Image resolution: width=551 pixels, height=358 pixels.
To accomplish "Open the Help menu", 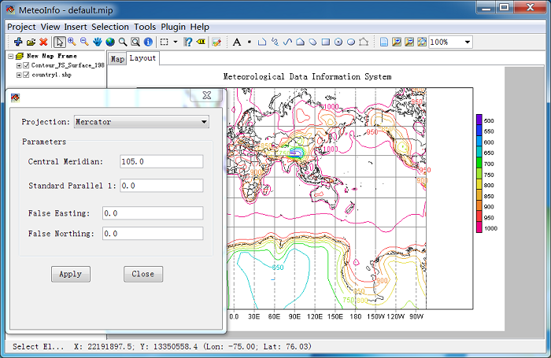I will pos(200,27).
